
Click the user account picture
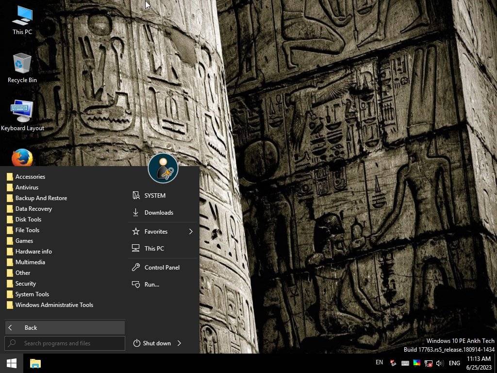pyautogui.click(x=163, y=168)
